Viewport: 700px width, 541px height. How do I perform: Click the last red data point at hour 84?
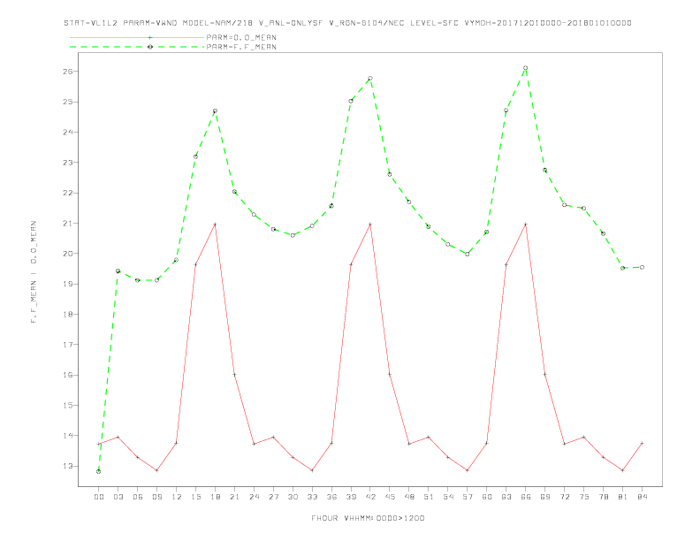point(642,443)
